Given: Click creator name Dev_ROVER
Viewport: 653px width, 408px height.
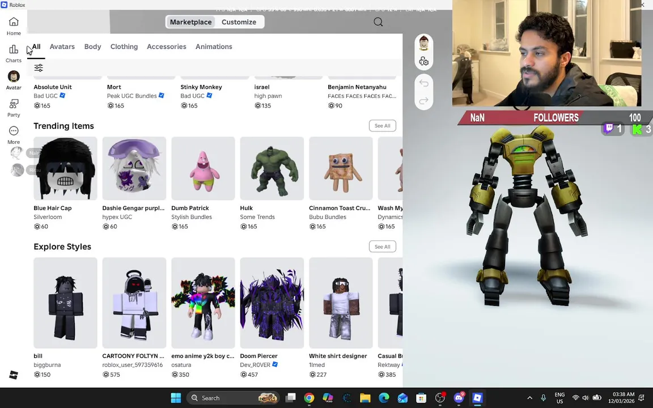Looking at the screenshot, I should [x=255, y=365].
